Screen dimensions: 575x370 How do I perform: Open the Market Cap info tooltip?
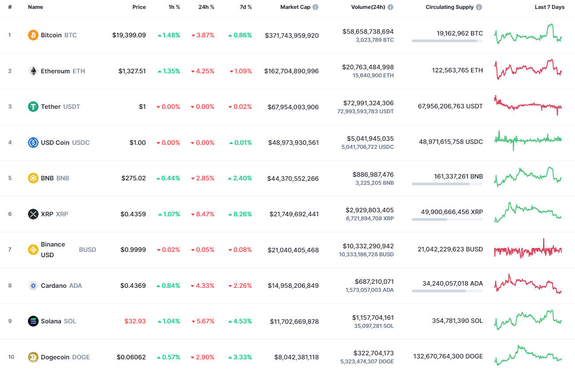click(x=315, y=7)
